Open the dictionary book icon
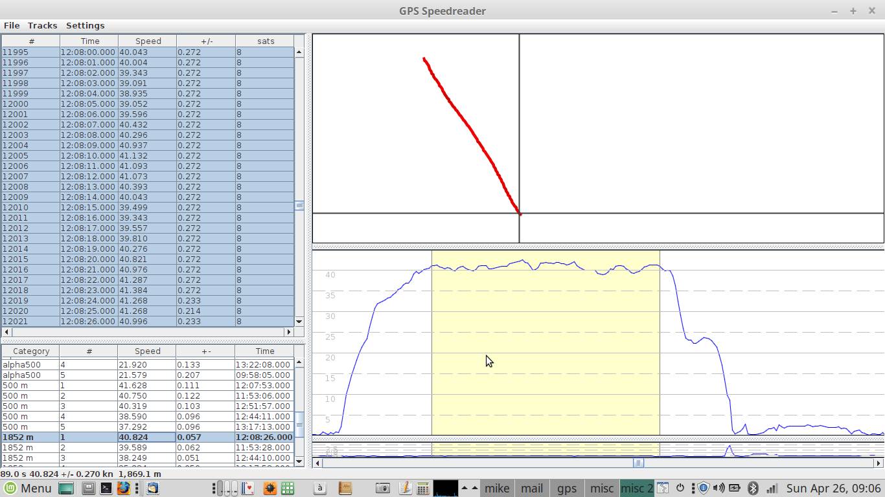 click(345, 489)
